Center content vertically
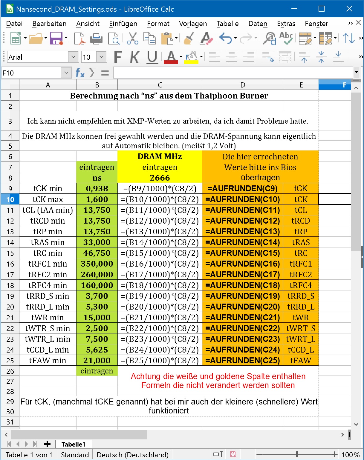The height and width of the screenshot is (460, 364). click(321, 57)
